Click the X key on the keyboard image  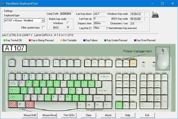click(34, 98)
